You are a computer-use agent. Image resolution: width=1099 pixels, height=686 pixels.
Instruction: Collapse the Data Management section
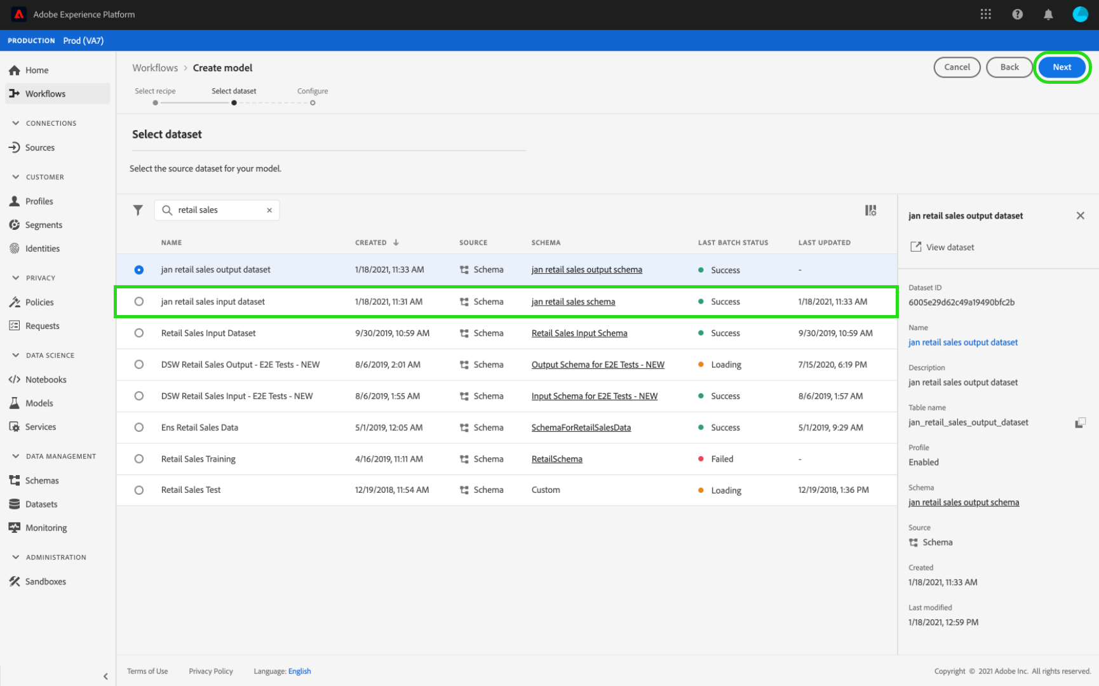tap(16, 456)
